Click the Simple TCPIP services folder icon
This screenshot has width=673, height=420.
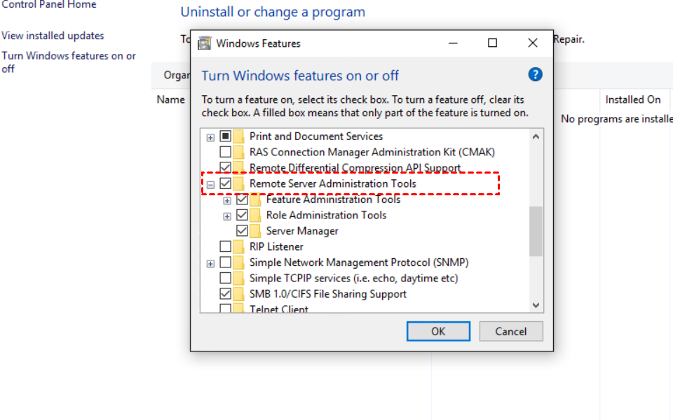point(238,278)
